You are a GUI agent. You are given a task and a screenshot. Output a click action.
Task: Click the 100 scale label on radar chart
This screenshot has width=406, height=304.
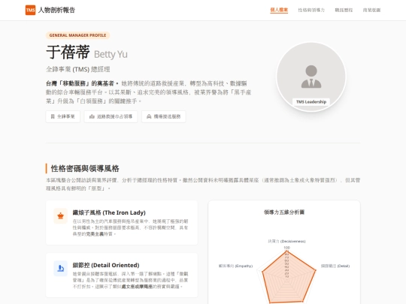286,248
